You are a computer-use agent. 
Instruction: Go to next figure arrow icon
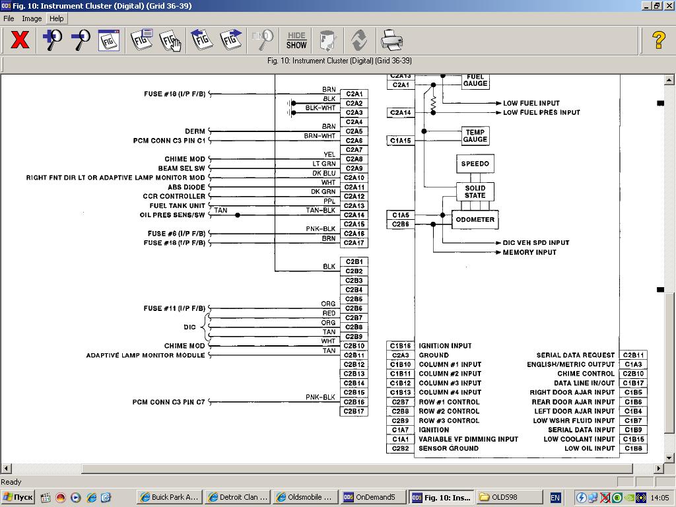tap(230, 40)
